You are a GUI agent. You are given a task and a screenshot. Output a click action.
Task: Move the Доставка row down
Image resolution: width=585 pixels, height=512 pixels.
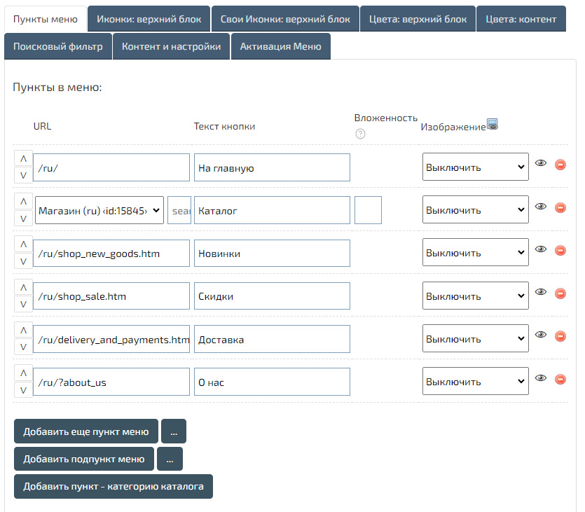[x=23, y=347]
